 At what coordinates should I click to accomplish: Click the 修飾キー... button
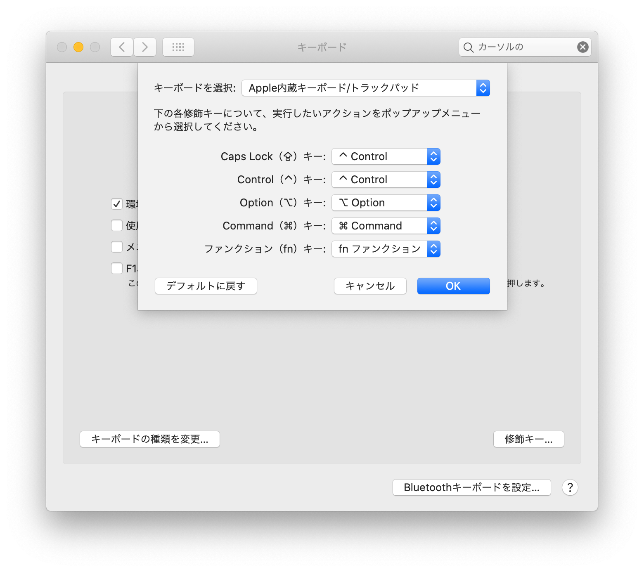click(x=529, y=439)
